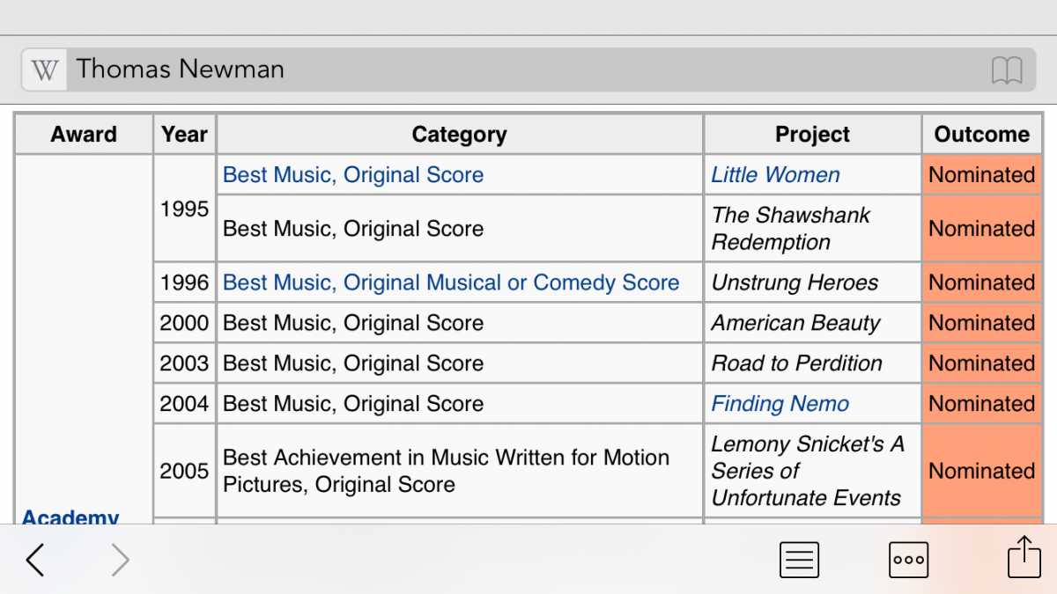Tap the forward arrow icon

[121, 560]
